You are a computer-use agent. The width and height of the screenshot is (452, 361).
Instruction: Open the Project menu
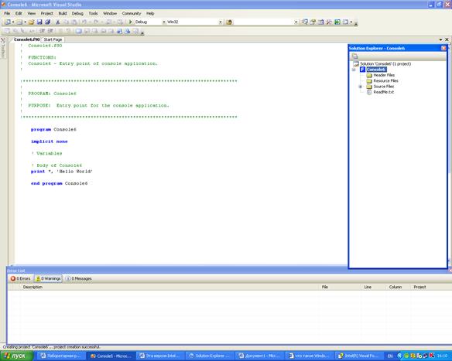pos(46,14)
